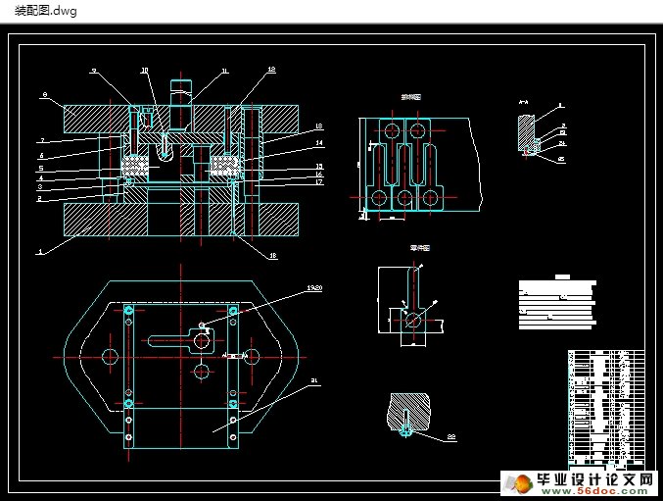Select the upper hatched plate in section view

(x=94, y=121)
